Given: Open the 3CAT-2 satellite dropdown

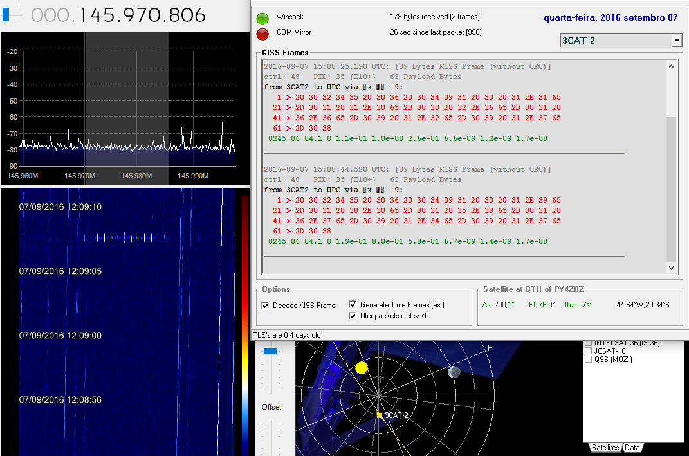Looking at the screenshot, I should 677,41.
